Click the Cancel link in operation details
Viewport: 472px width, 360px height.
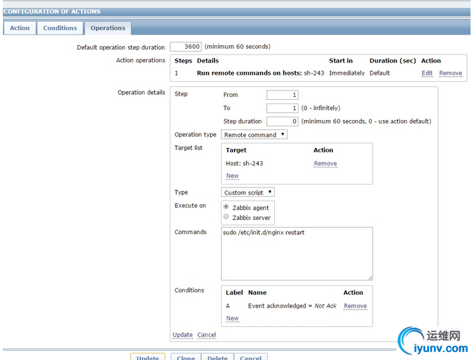tap(206, 335)
